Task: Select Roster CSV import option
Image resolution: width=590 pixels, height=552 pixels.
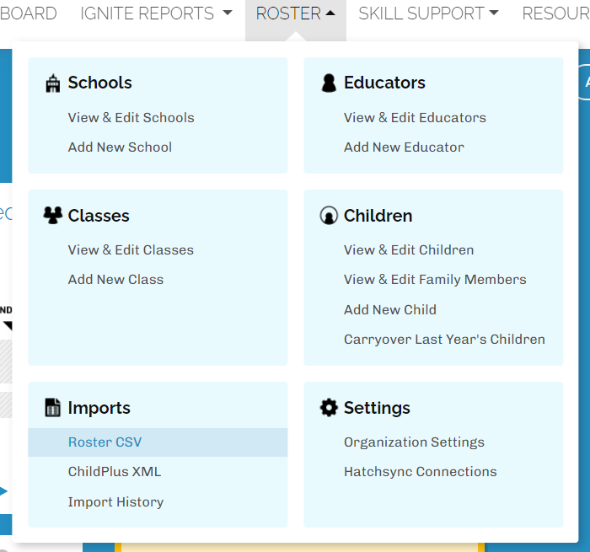Action: point(105,442)
